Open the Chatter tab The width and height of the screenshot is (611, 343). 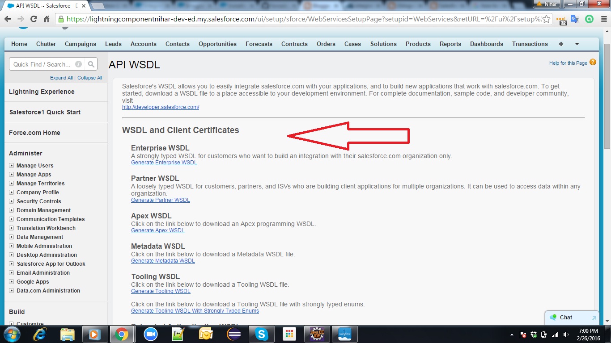[x=46, y=44]
